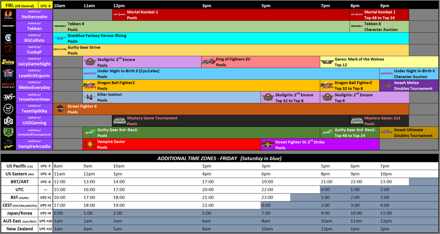The image size is (440, 234).
Task: Select the Guilty Gear Strive game logo
Action: point(60,49)
